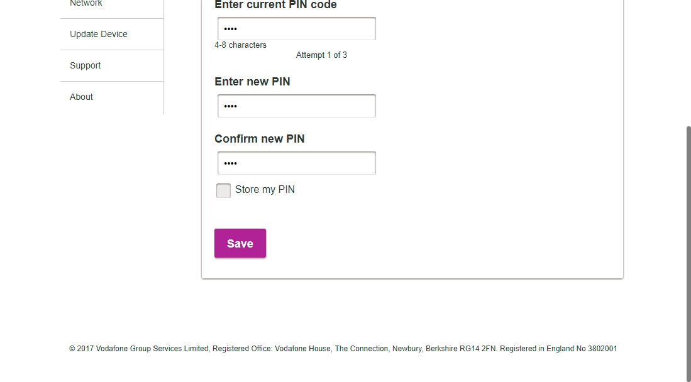The width and height of the screenshot is (691, 382).
Task: Click the 'Enter new PIN' heading label
Action: [x=252, y=82]
